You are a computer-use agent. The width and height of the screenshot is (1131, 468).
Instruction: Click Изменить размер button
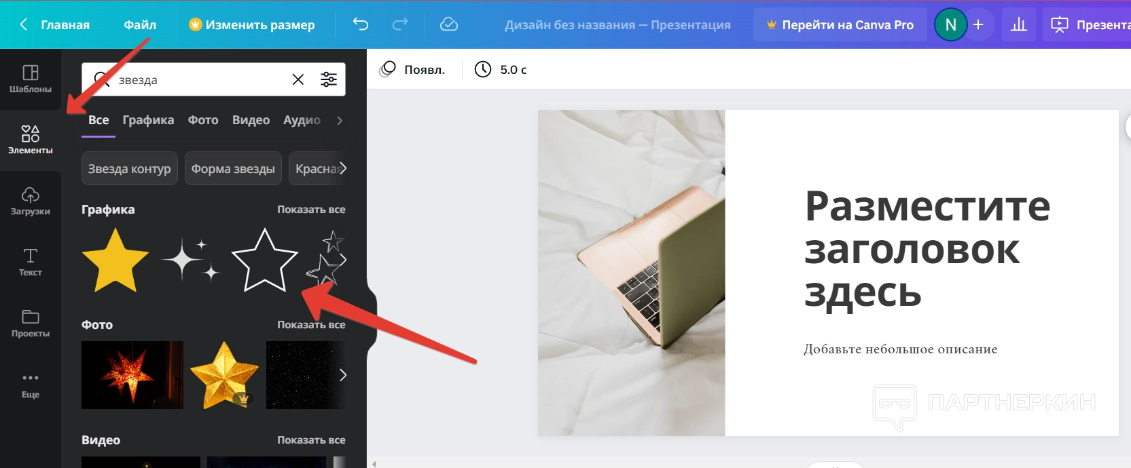(252, 24)
